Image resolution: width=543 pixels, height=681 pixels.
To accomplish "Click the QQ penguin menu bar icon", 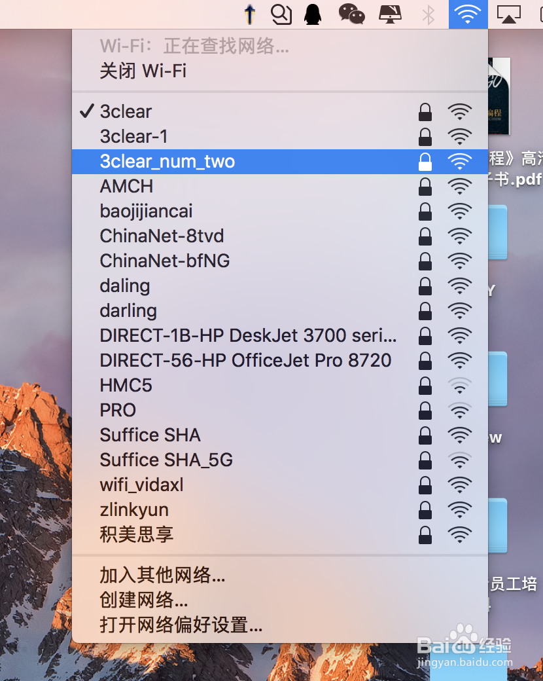I will [313, 14].
